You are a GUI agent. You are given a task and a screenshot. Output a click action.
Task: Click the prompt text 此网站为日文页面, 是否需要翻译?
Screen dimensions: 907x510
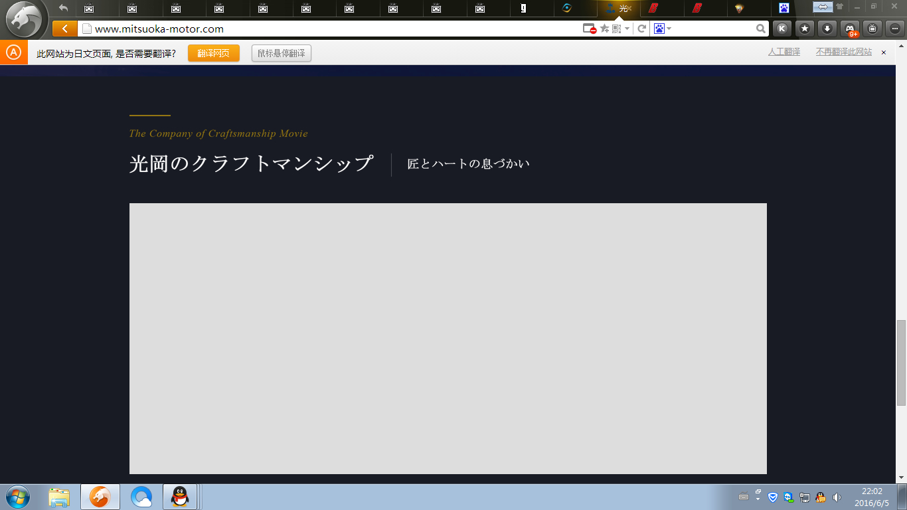(106, 53)
